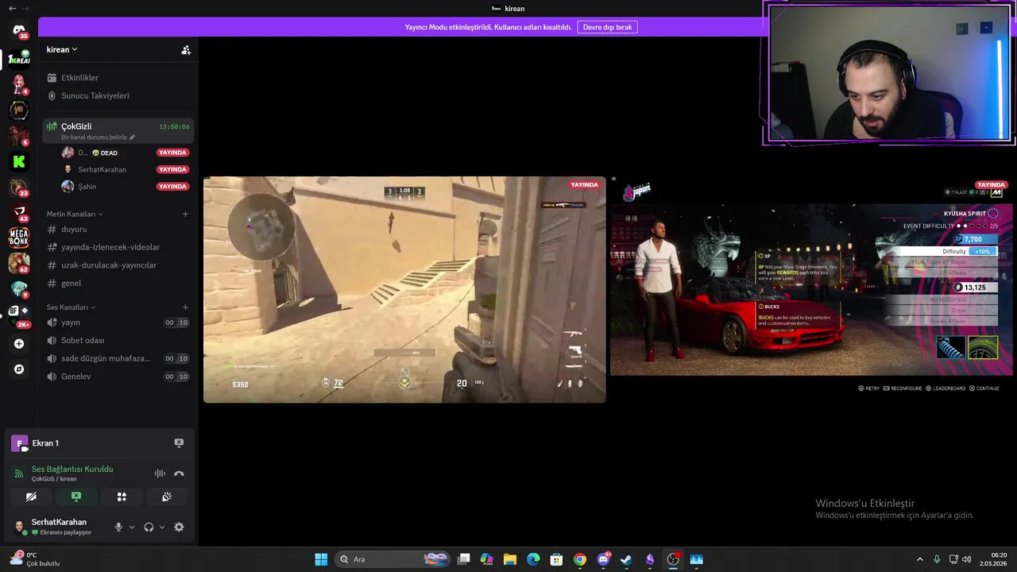
Task: Open the Counter-Strike stream thumbnail
Action: pyautogui.click(x=404, y=290)
